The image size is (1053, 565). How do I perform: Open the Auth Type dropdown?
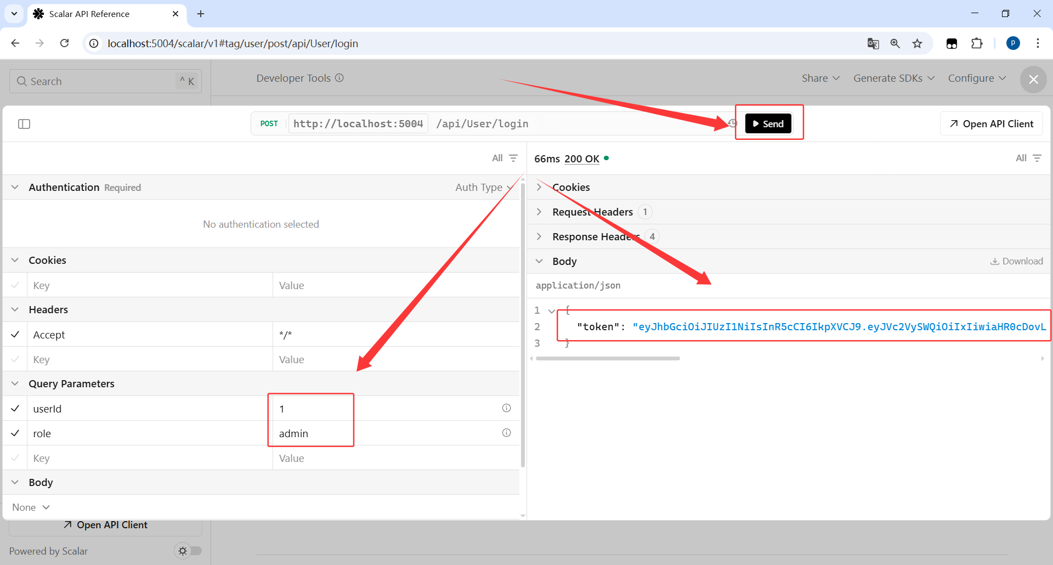(484, 188)
